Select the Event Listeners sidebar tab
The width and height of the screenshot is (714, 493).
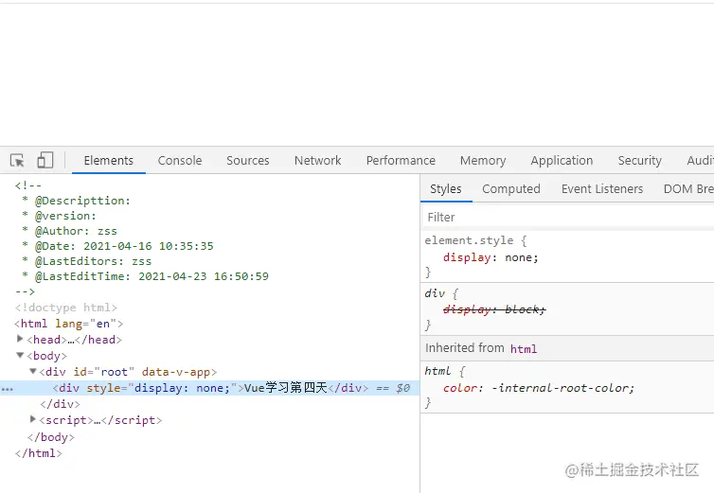click(602, 189)
